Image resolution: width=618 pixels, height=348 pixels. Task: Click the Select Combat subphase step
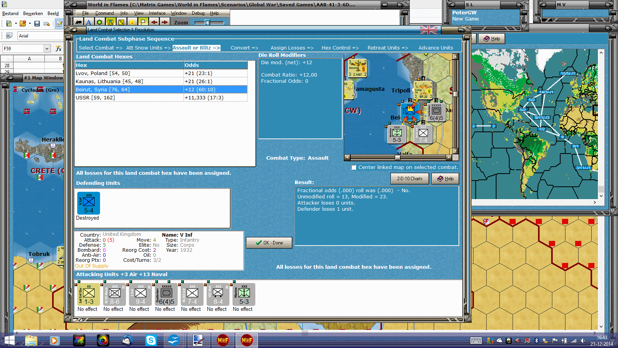(100, 48)
